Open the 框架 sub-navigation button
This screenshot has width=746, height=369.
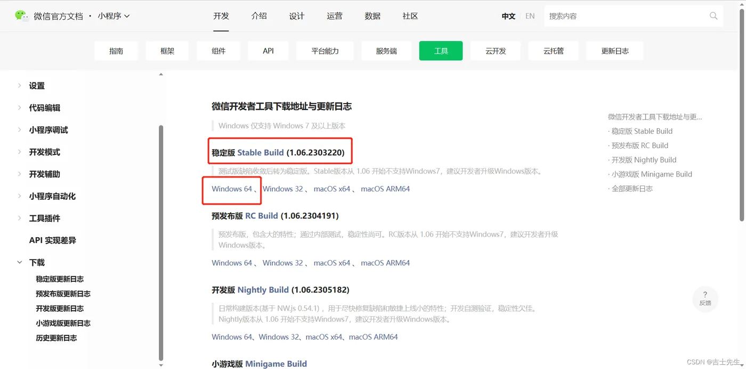pyautogui.click(x=167, y=51)
